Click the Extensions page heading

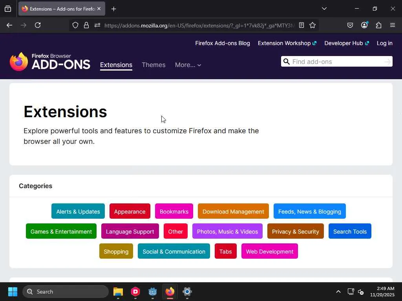pos(66,112)
